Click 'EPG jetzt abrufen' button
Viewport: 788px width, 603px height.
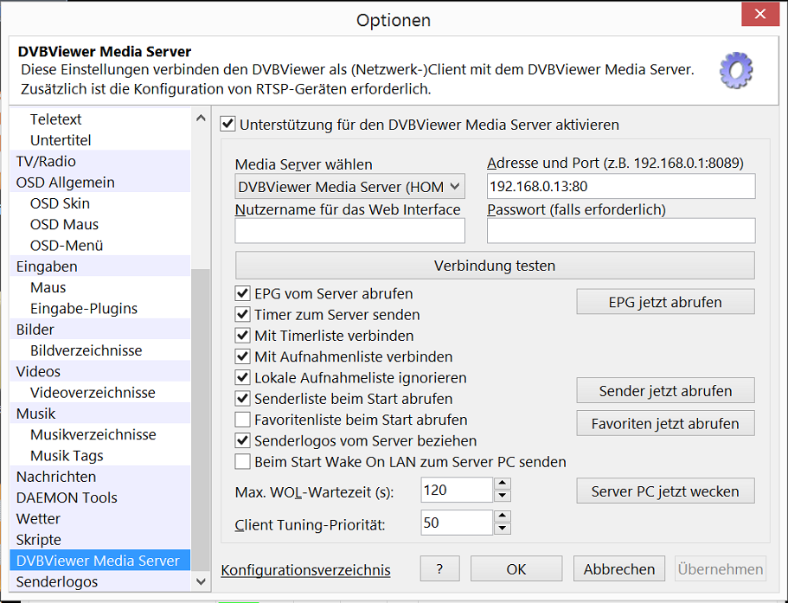665,302
